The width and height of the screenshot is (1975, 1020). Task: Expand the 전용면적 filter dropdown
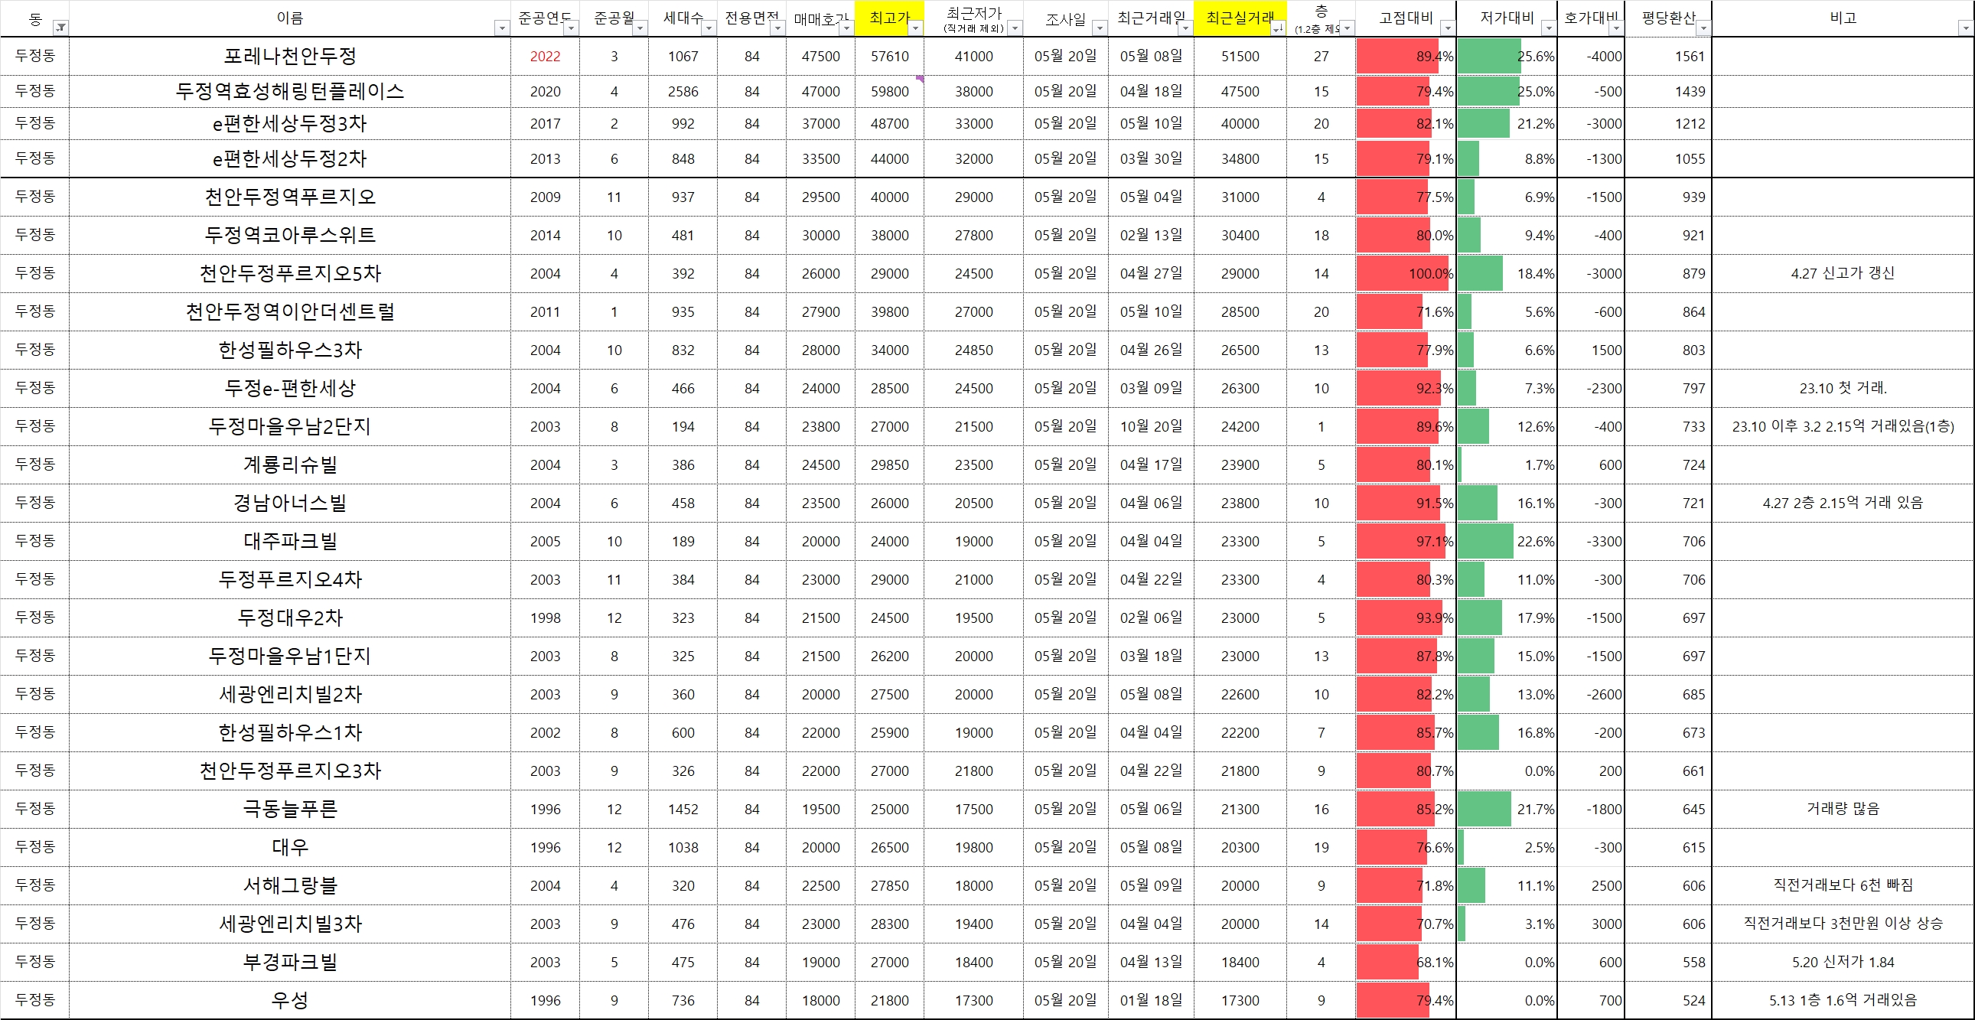(777, 28)
